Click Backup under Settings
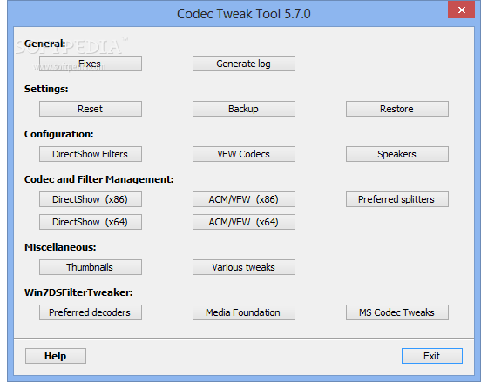The width and height of the screenshot is (481, 382). (x=244, y=109)
